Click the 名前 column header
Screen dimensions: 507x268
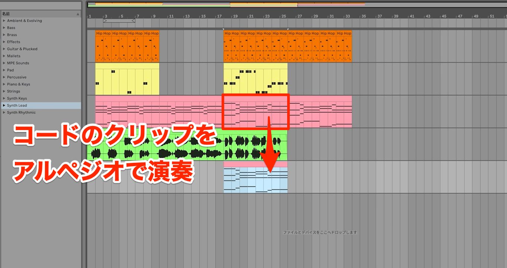coord(41,14)
